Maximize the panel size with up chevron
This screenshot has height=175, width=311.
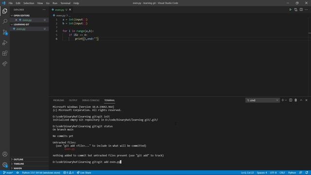coord(301,100)
